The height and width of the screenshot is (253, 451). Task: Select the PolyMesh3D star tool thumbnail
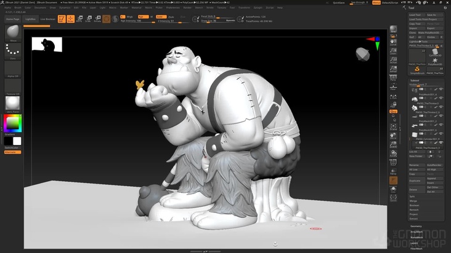[x=435, y=61]
